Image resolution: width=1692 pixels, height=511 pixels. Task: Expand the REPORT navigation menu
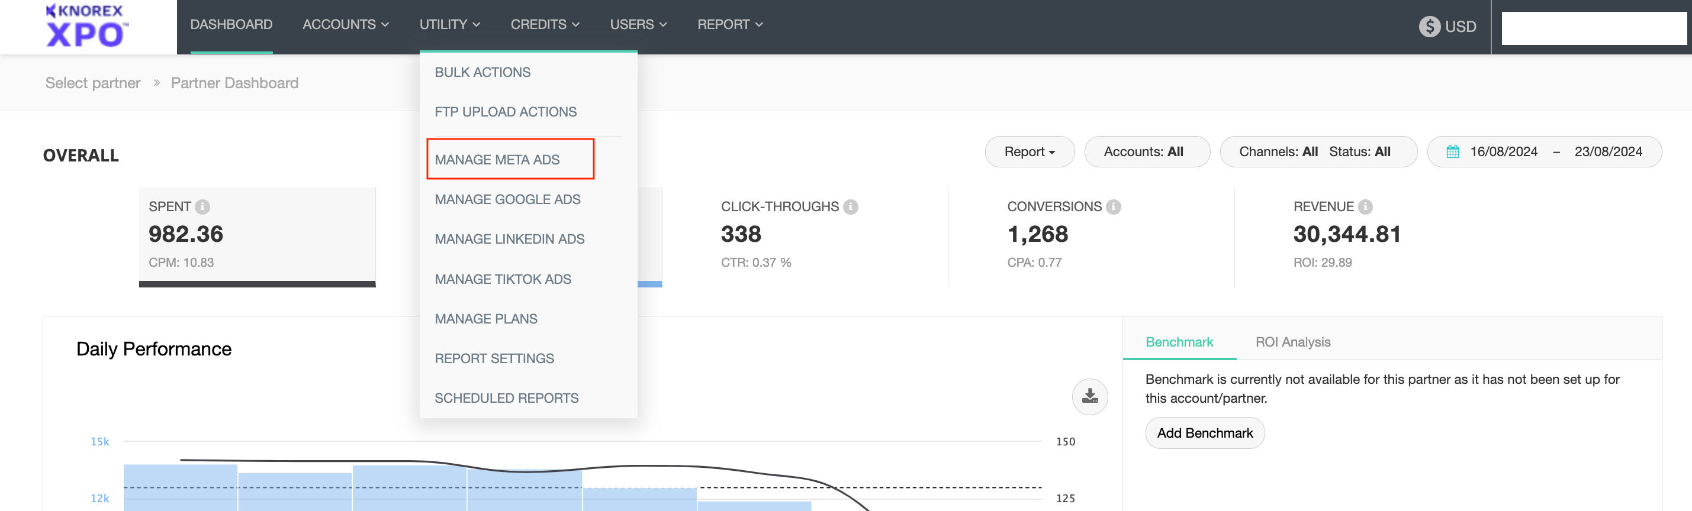(729, 24)
